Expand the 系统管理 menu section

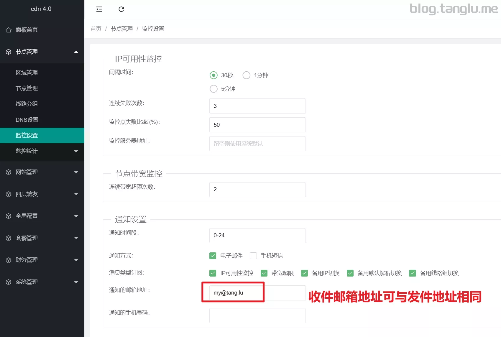pos(76,282)
